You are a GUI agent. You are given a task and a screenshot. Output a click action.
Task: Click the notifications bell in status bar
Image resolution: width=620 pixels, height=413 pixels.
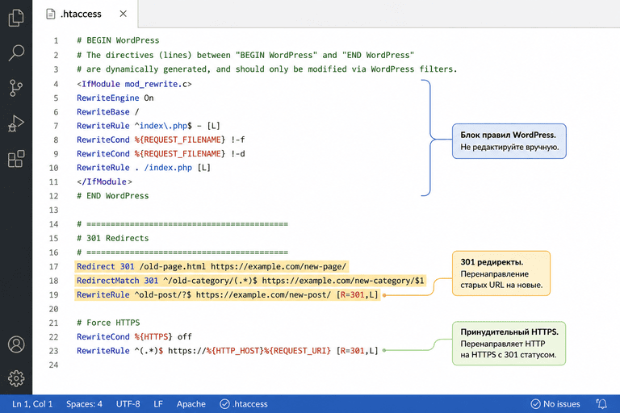click(601, 403)
